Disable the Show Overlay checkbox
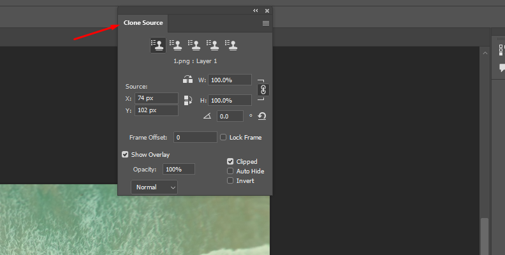The image size is (505, 255). 125,154
